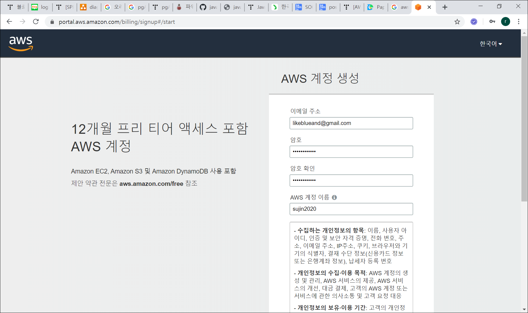Close the active AWS signup tab
Image resolution: width=528 pixels, height=313 pixels.
(x=429, y=7)
